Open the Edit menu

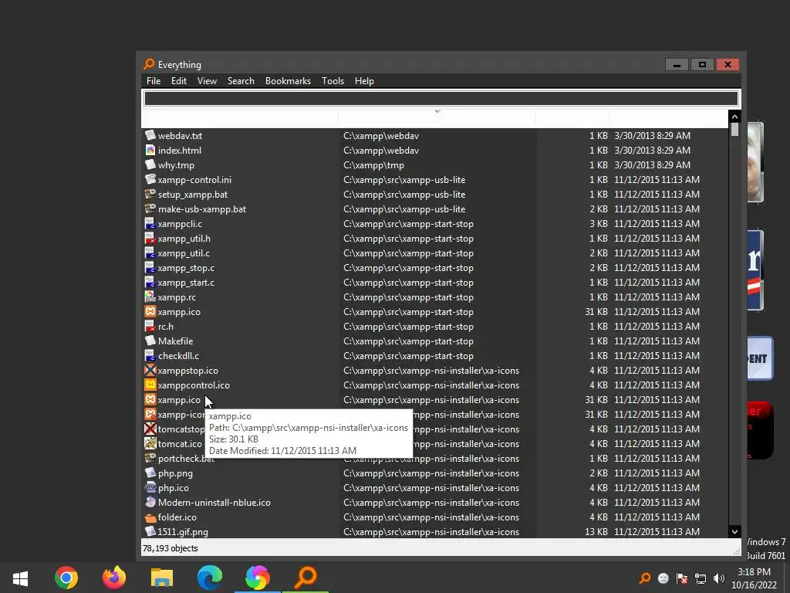[x=178, y=80]
